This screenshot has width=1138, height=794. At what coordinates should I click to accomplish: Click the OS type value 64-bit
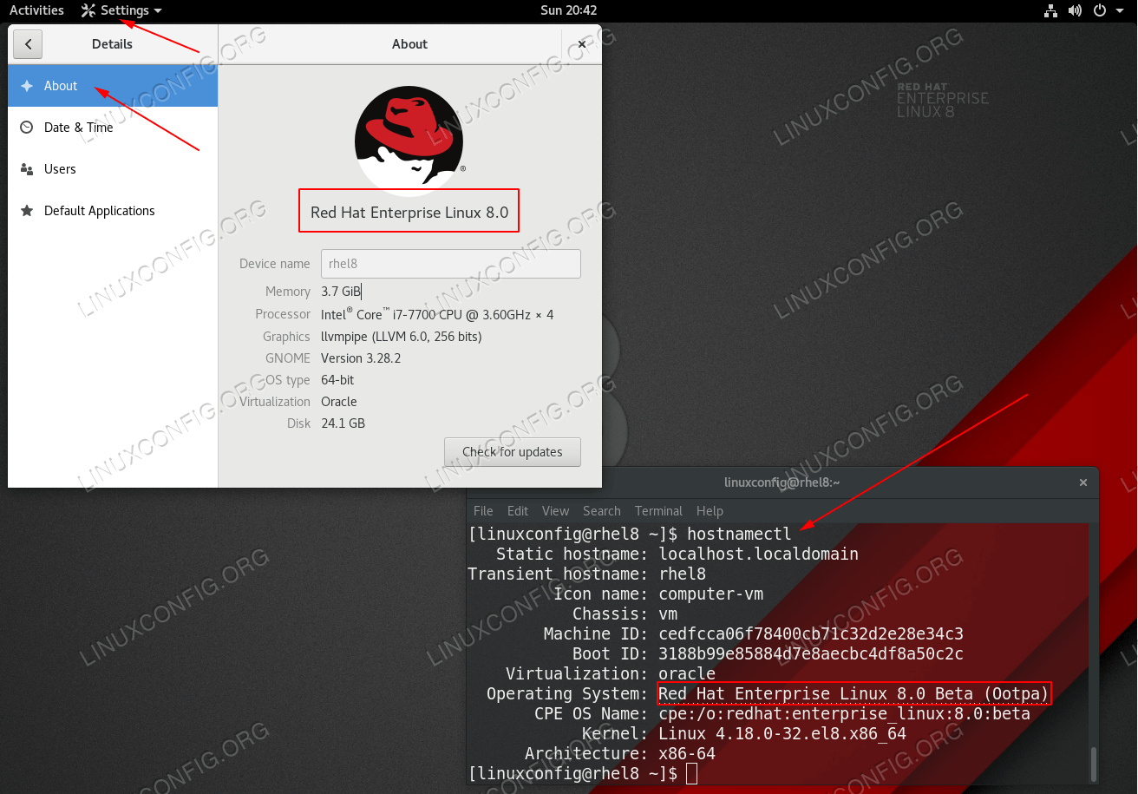point(337,380)
